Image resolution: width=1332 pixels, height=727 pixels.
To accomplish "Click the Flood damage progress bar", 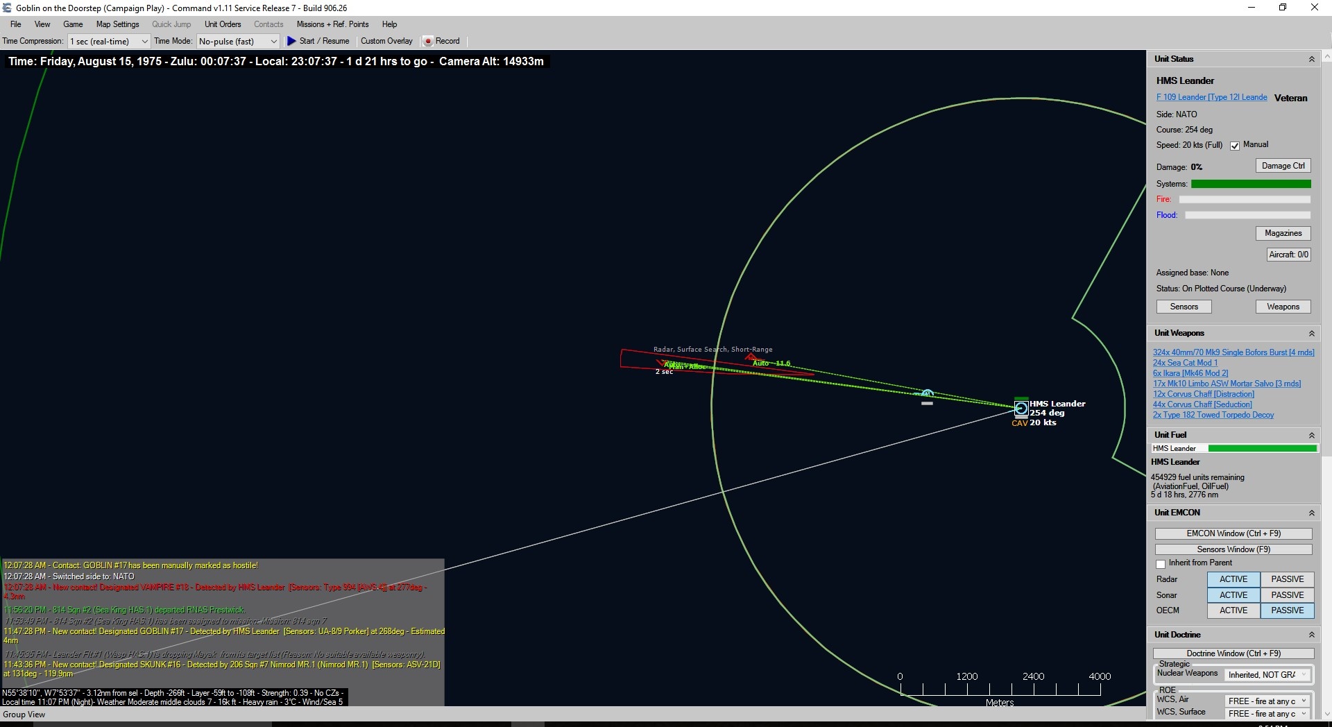I will tap(1247, 215).
